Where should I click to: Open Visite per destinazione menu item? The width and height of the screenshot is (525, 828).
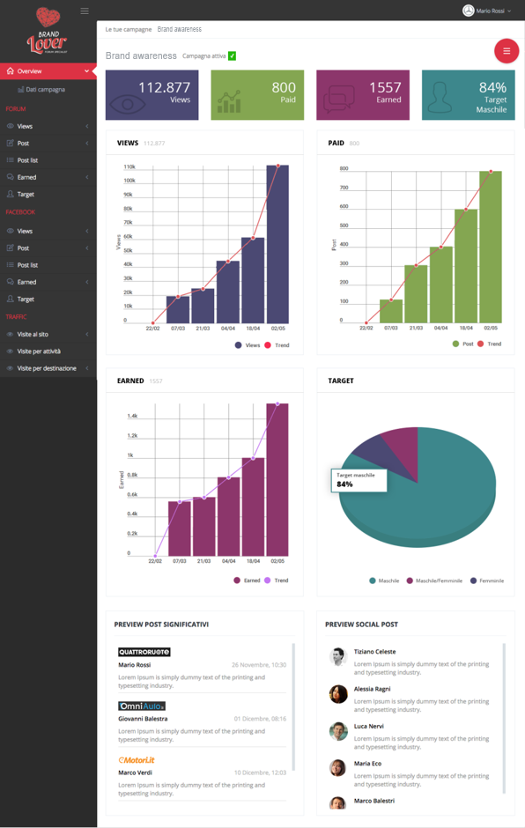click(x=48, y=368)
